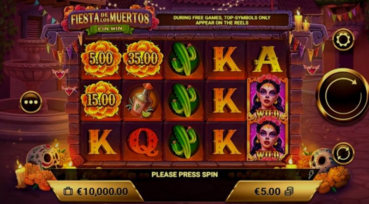Select the 35.00 marigold flower symbol
369x204 pixels.
(x=143, y=59)
